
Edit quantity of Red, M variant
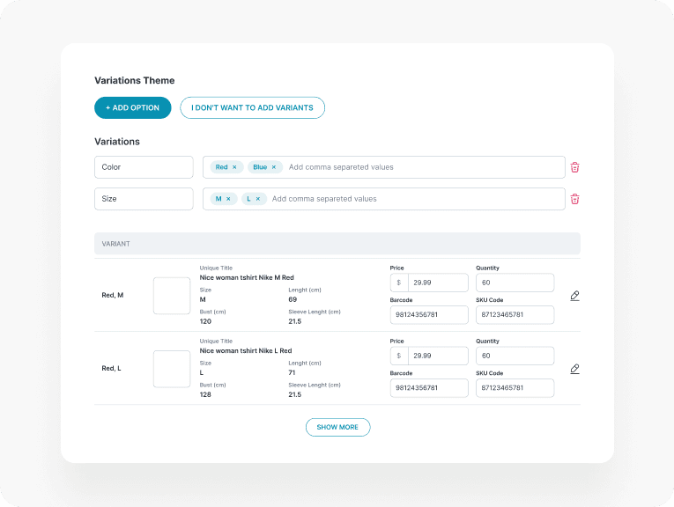tap(515, 283)
